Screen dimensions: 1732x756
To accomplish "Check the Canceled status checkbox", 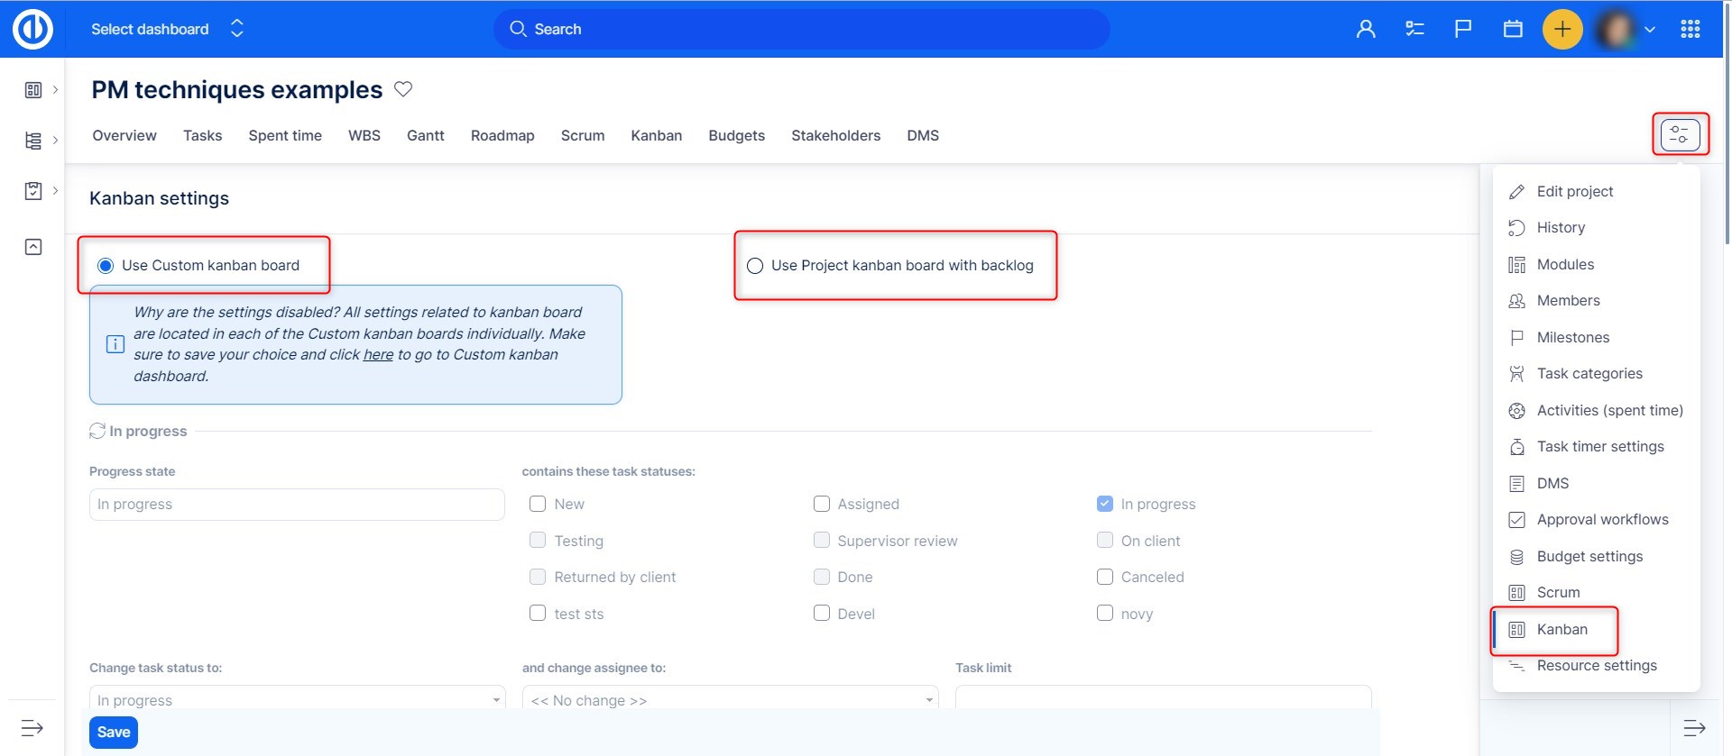I will 1104,577.
